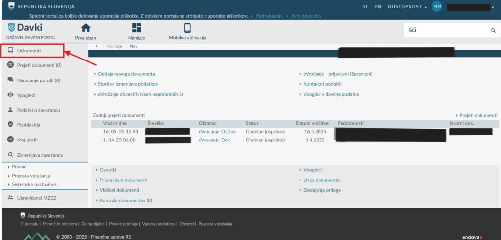
Task: Click the Skrij obvestilo cookie link
Action: [x=306, y=16]
